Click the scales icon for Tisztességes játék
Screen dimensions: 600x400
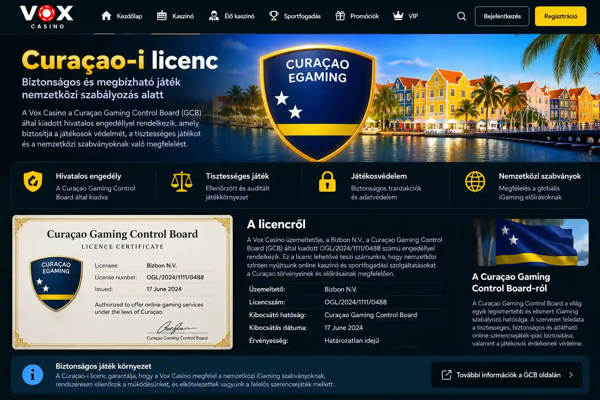(182, 182)
